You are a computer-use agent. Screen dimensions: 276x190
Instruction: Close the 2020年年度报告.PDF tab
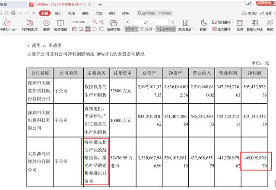[x=89, y=5]
